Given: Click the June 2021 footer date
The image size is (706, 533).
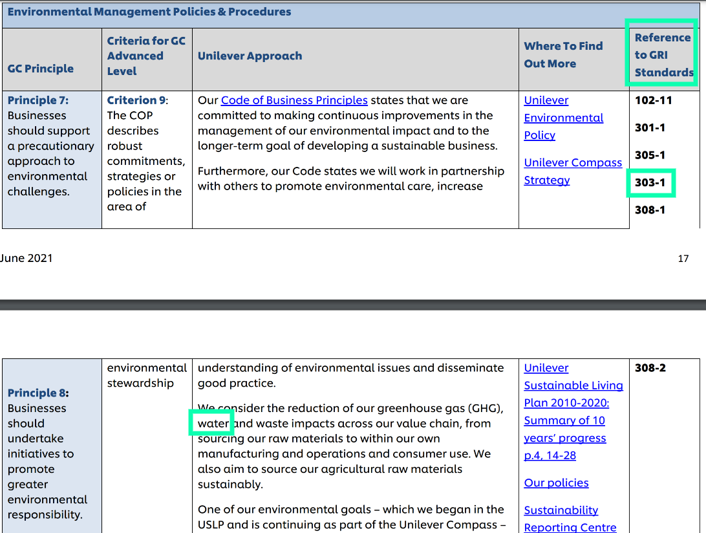Looking at the screenshot, I should click(x=26, y=258).
